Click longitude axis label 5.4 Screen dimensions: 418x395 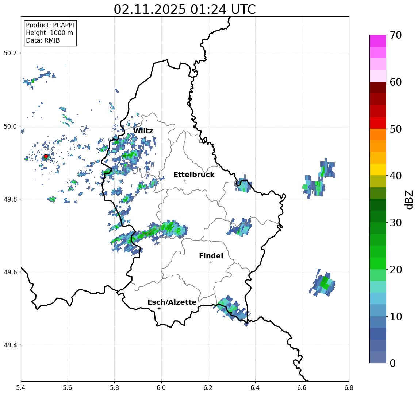pos(21,388)
